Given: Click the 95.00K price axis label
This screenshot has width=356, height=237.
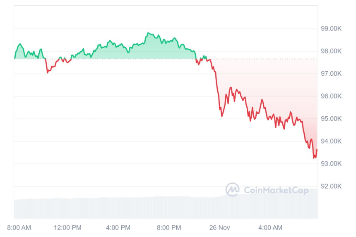Looking at the screenshot, I should pyautogui.click(x=331, y=119).
